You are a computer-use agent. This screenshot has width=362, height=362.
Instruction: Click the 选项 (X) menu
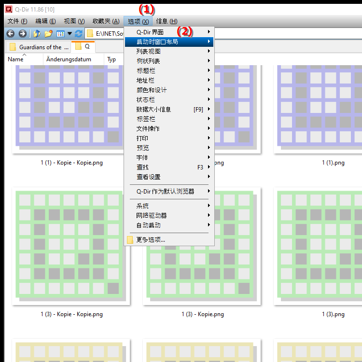click(x=138, y=21)
